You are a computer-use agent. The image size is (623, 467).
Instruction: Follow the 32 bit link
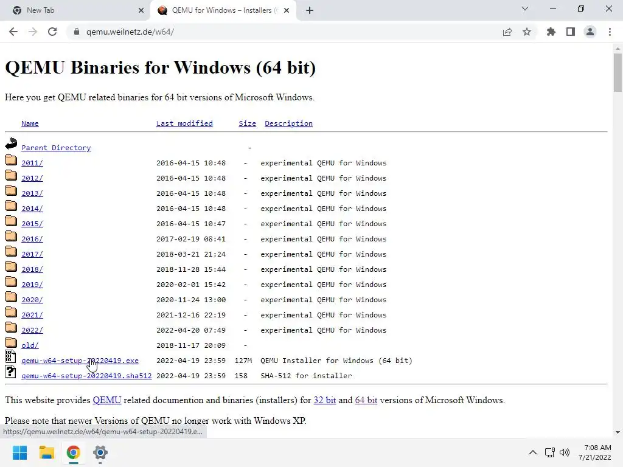pyautogui.click(x=325, y=400)
